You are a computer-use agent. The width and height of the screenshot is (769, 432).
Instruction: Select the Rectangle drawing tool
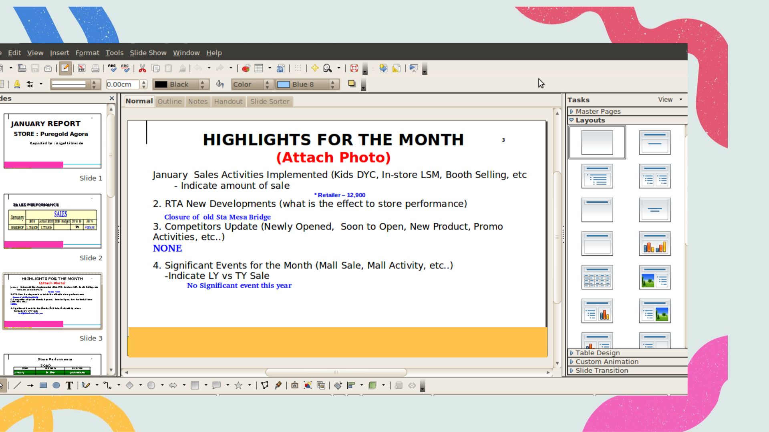coord(43,386)
